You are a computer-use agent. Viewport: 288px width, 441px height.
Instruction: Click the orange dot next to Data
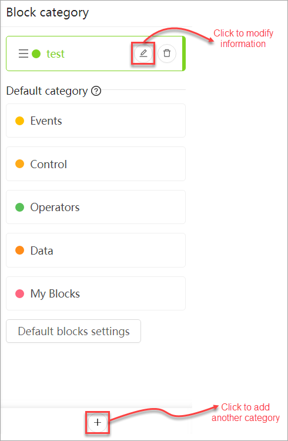[x=19, y=250]
